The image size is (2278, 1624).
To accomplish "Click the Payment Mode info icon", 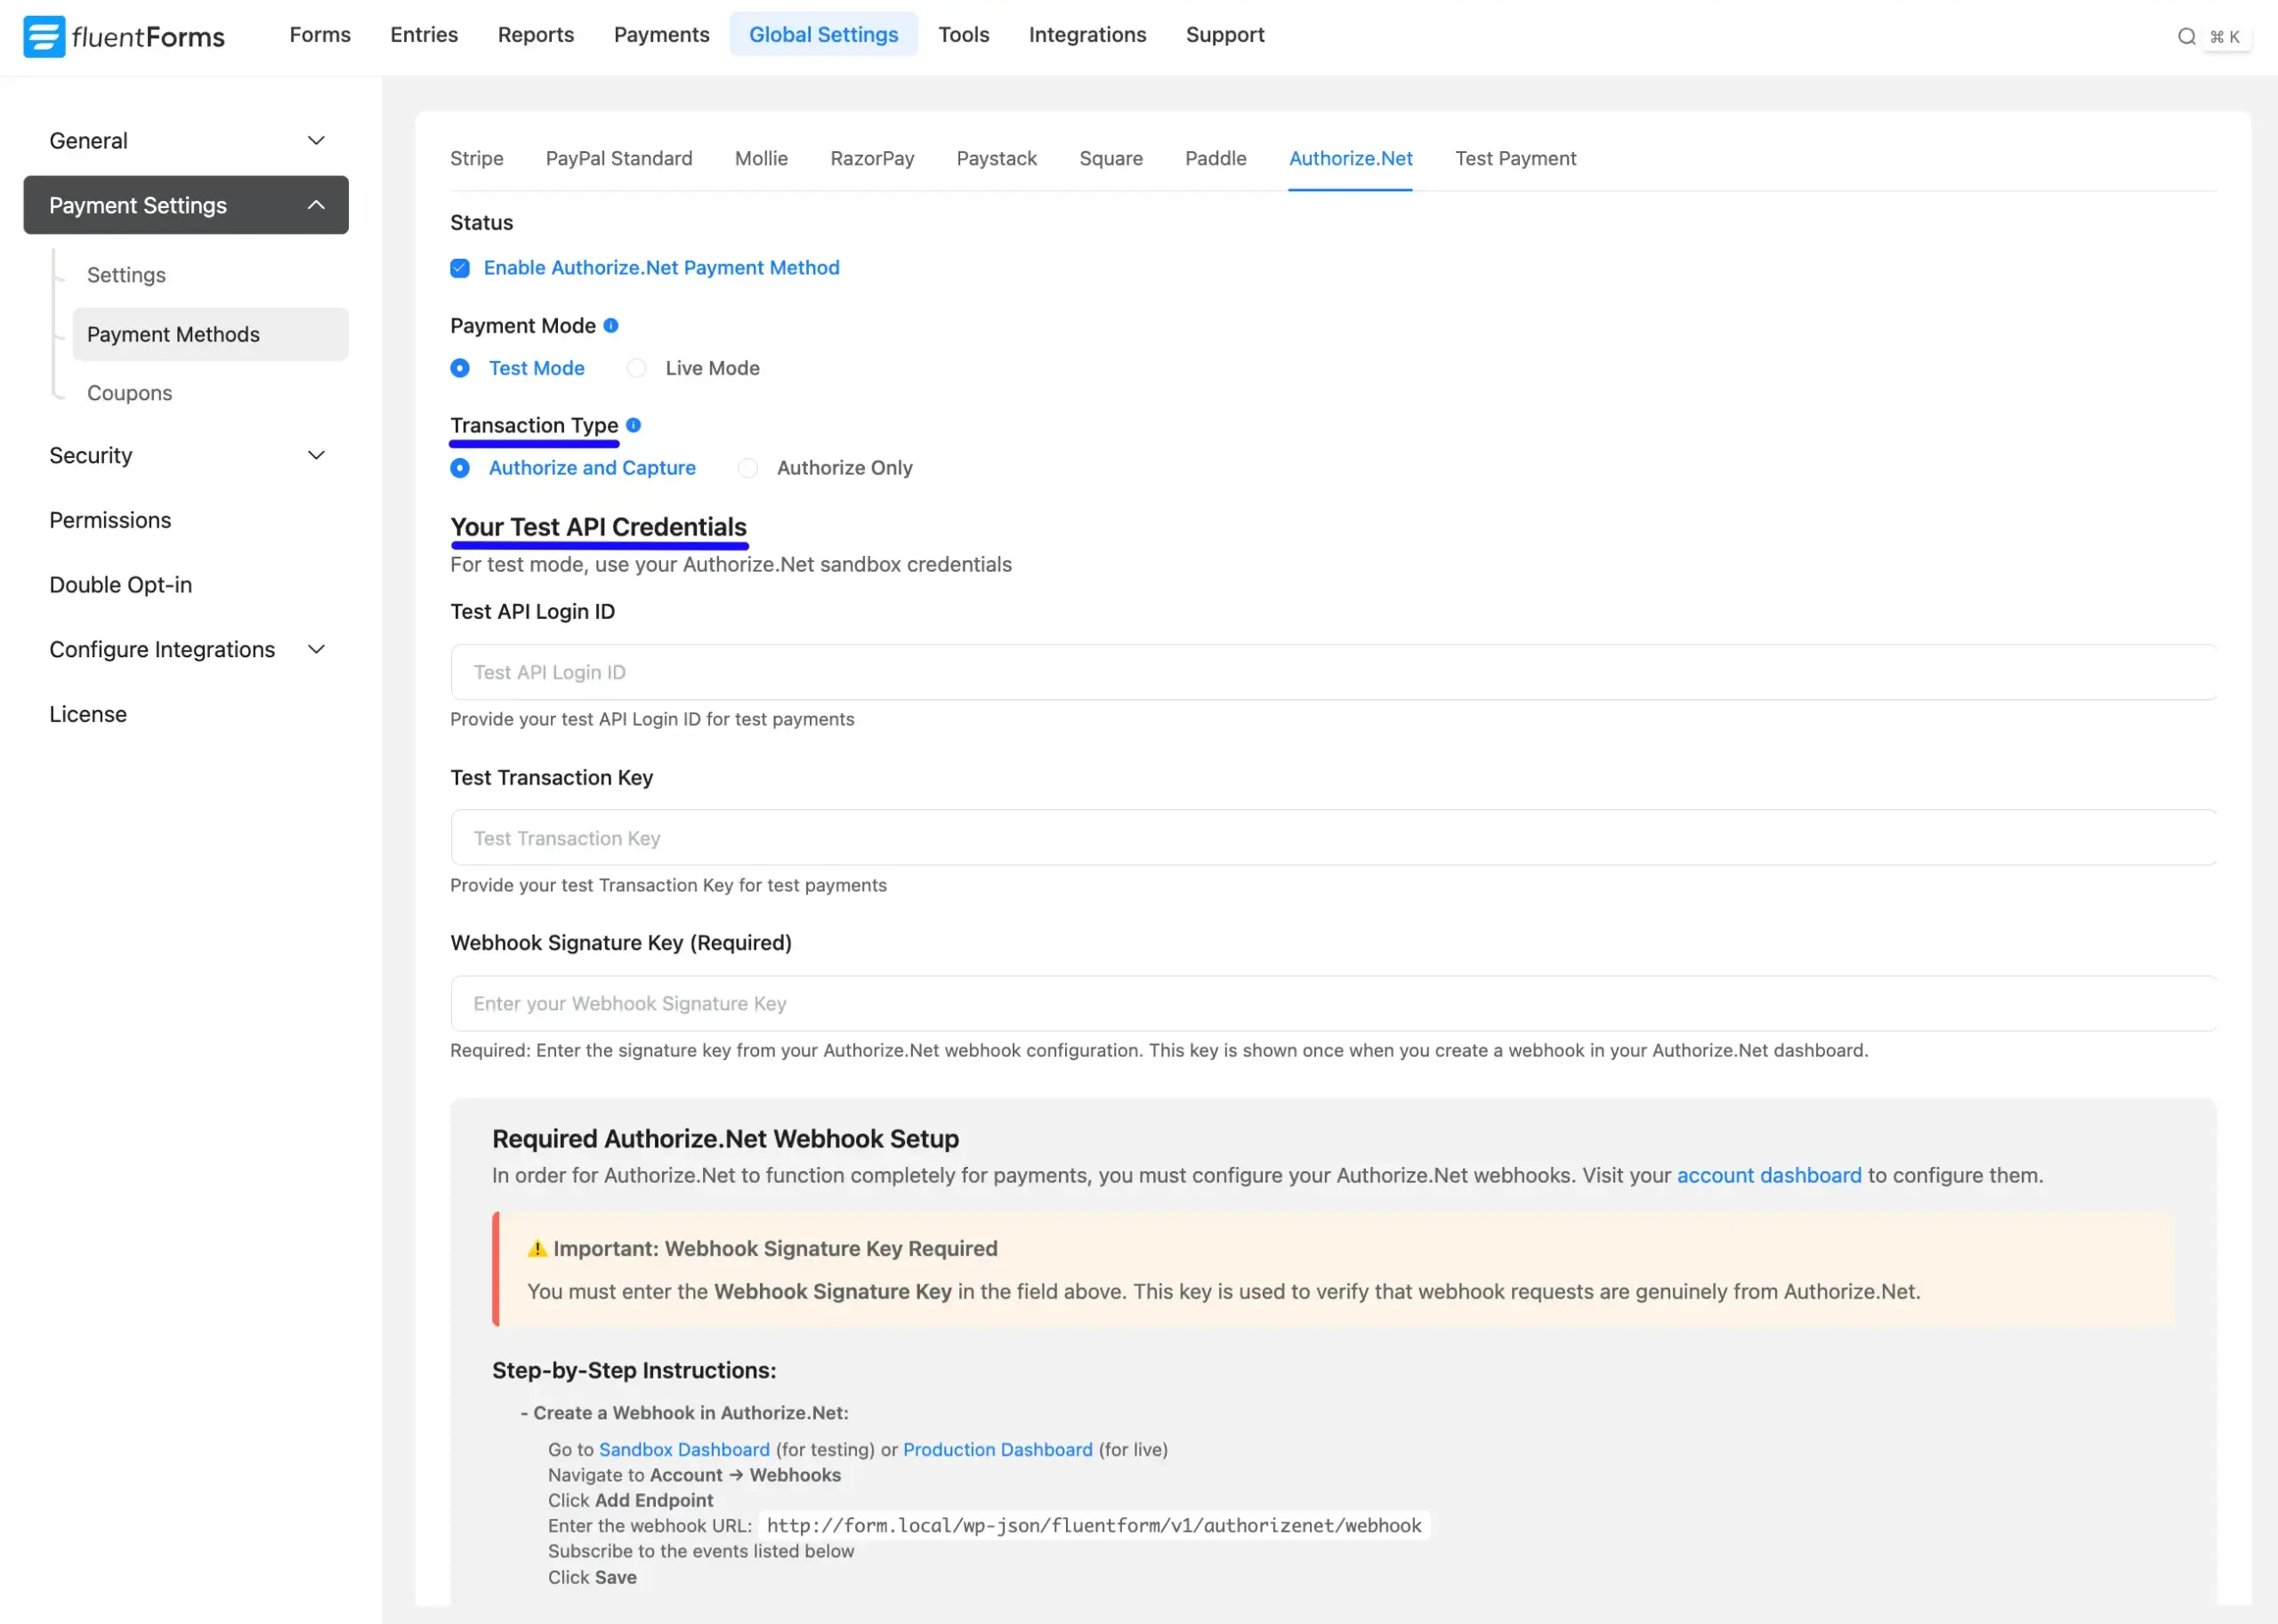I will (610, 326).
